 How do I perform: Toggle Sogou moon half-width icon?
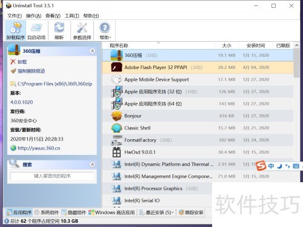(x=279, y=166)
